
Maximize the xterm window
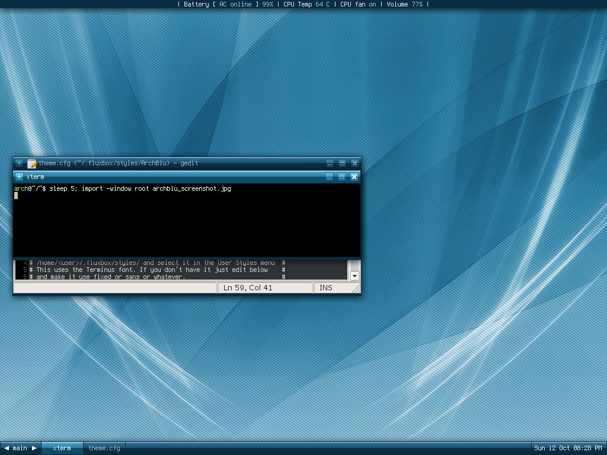[341, 177]
